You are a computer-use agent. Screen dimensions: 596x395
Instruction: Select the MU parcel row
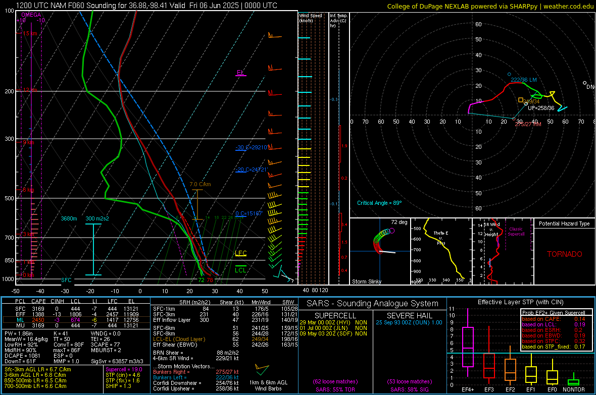pyautogui.click(x=76, y=325)
